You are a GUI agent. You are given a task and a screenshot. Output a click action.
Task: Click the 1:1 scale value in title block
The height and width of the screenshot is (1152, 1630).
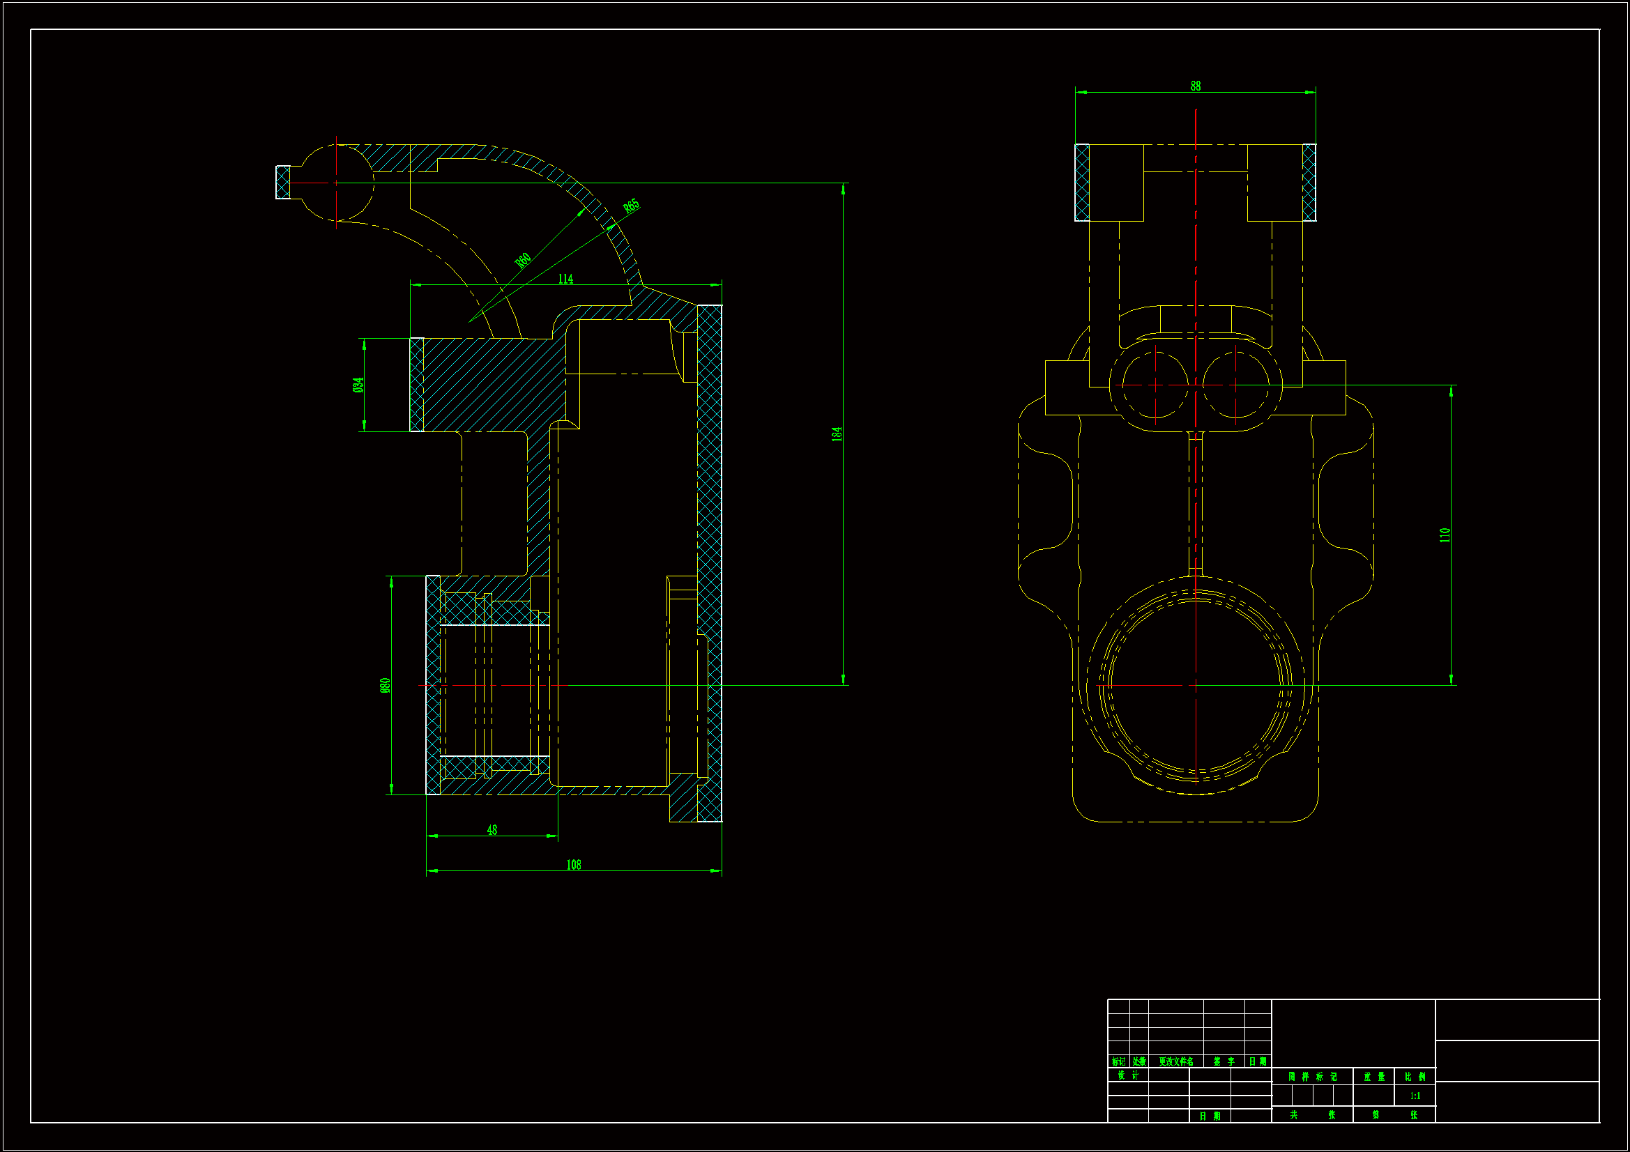click(1415, 1096)
